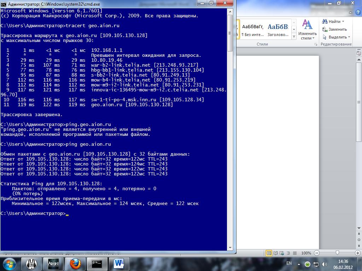Click the taskbar clock 14:36
Screen dimensions: 362x271
[343, 261]
